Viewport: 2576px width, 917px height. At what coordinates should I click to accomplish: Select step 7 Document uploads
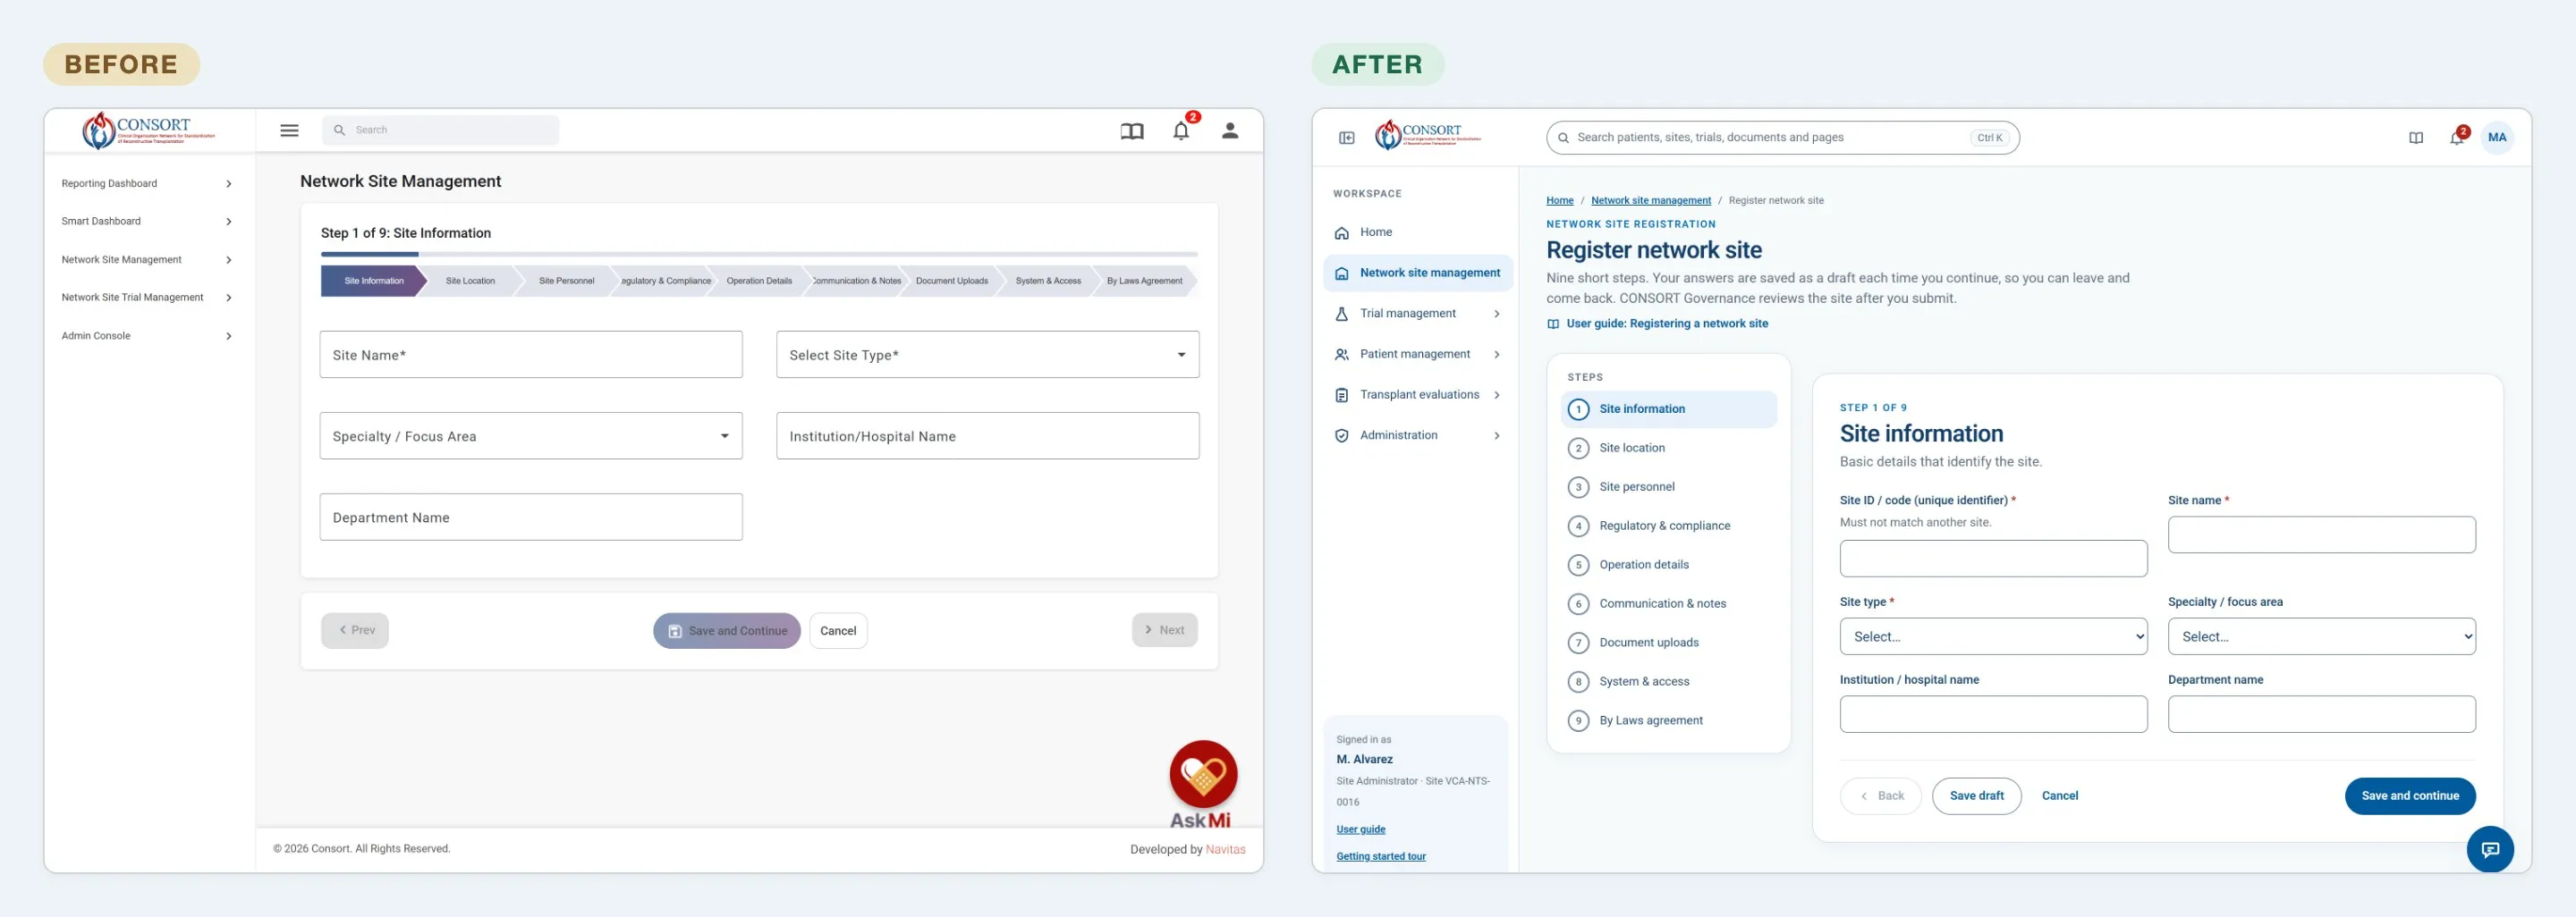tap(1668, 643)
